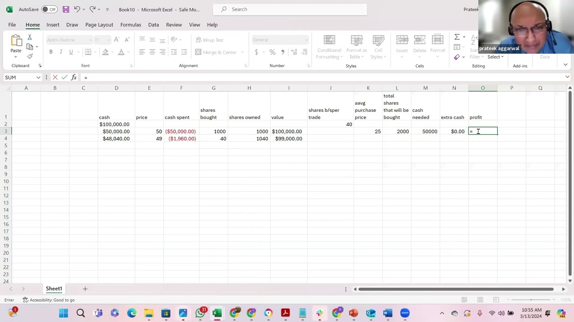Switch to the Insert tab
574x322 pixels.
coord(53,25)
